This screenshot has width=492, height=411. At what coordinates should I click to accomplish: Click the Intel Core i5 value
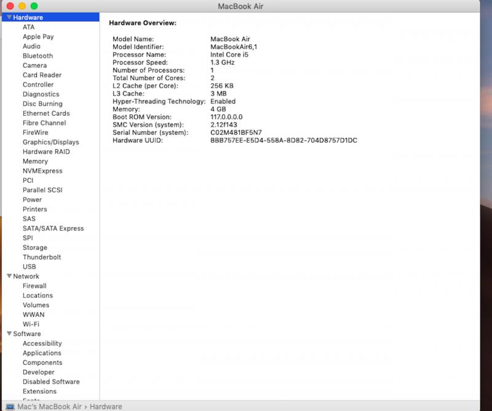[229, 55]
